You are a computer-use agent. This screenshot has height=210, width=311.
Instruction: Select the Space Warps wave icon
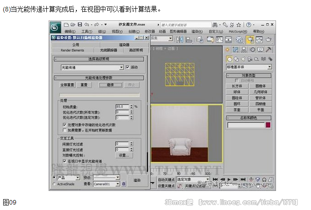[263, 59]
